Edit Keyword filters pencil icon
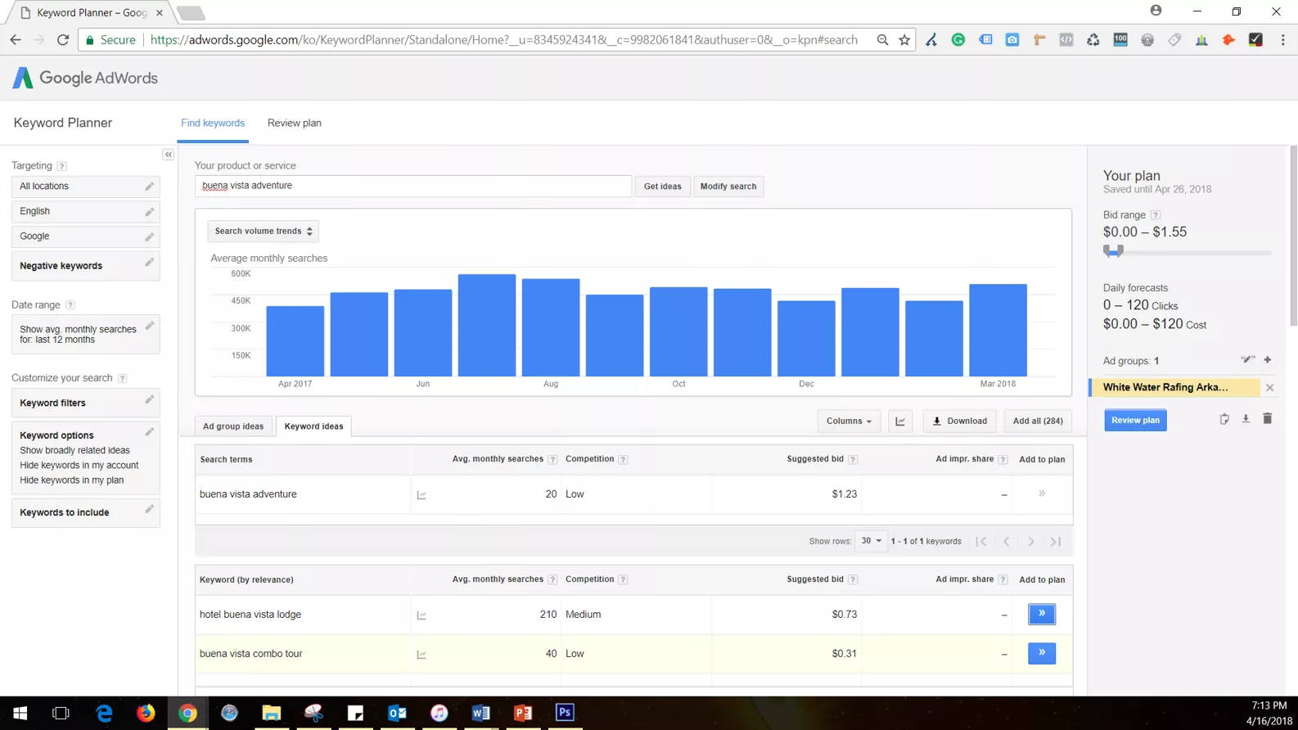The image size is (1298, 730). (x=149, y=400)
